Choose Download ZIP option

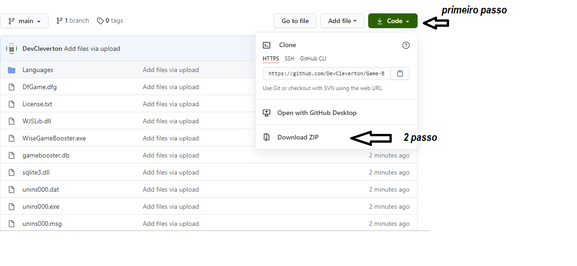click(x=336, y=137)
